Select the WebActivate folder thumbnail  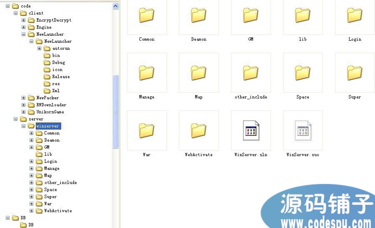tap(199, 130)
